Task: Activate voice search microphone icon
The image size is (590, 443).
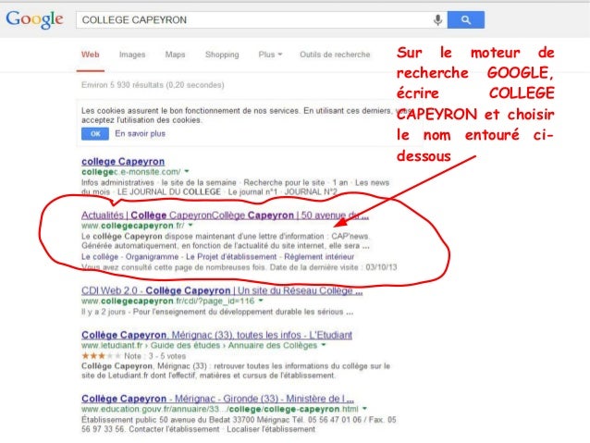Action: (437, 19)
